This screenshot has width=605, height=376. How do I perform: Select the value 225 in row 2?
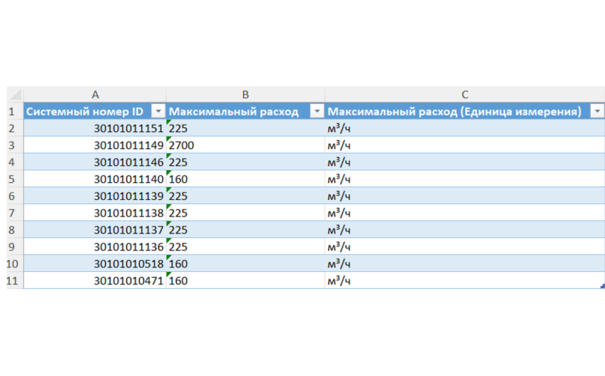tap(245, 128)
